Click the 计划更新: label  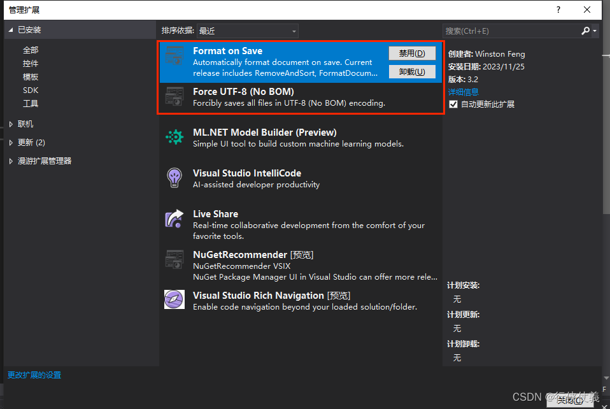463,315
